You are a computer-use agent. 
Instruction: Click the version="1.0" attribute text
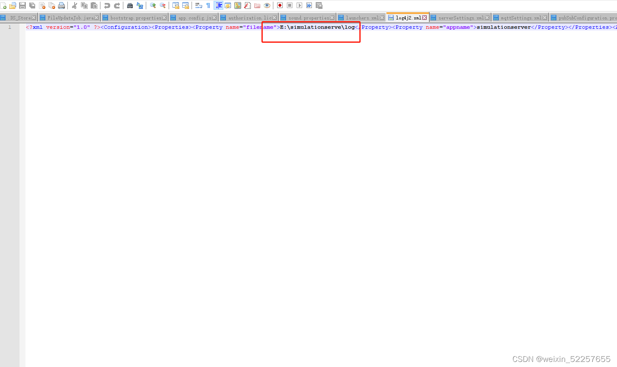point(68,27)
